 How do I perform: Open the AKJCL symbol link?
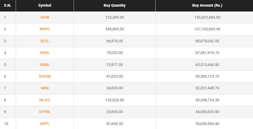coord(45,100)
